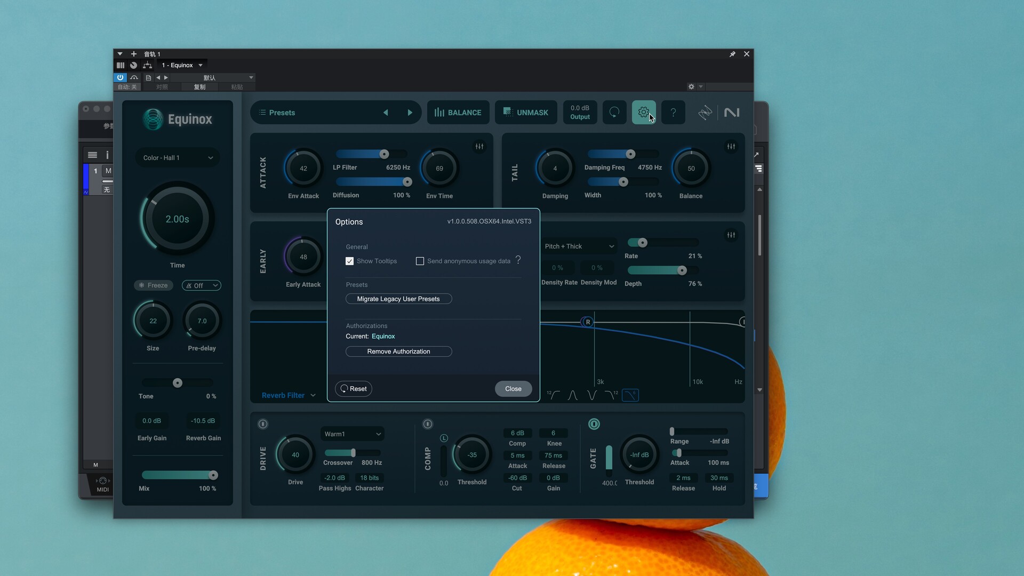Click host routing tree icon
The image size is (1024, 576).
[148, 65]
